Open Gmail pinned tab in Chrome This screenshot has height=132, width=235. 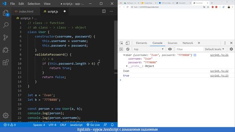coord(121,3)
